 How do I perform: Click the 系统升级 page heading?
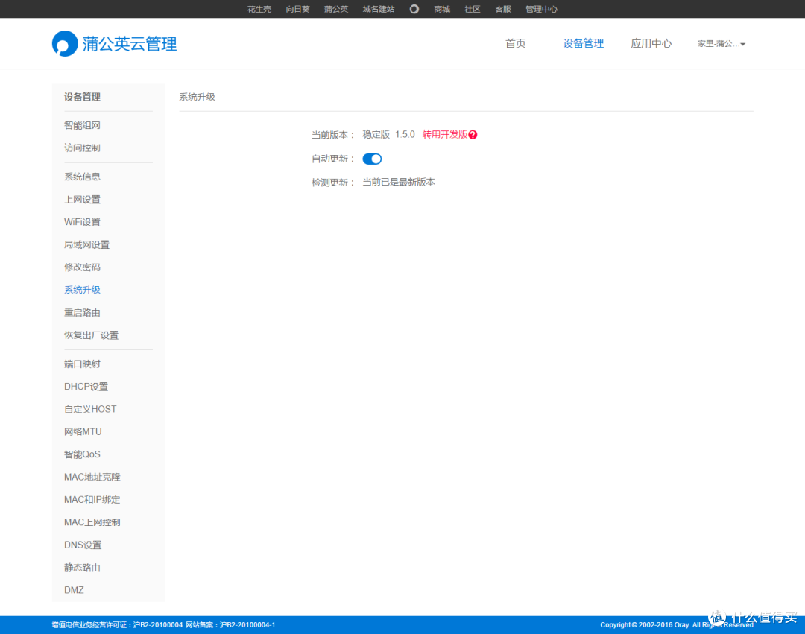pos(197,97)
